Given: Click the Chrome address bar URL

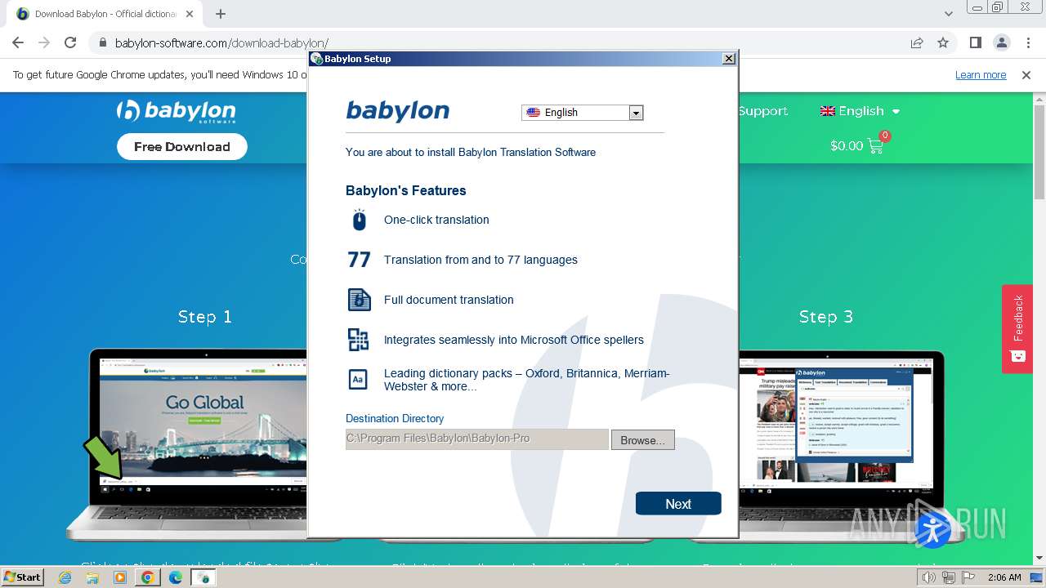Looking at the screenshot, I should pyautogui.click(x=221, y=43).
